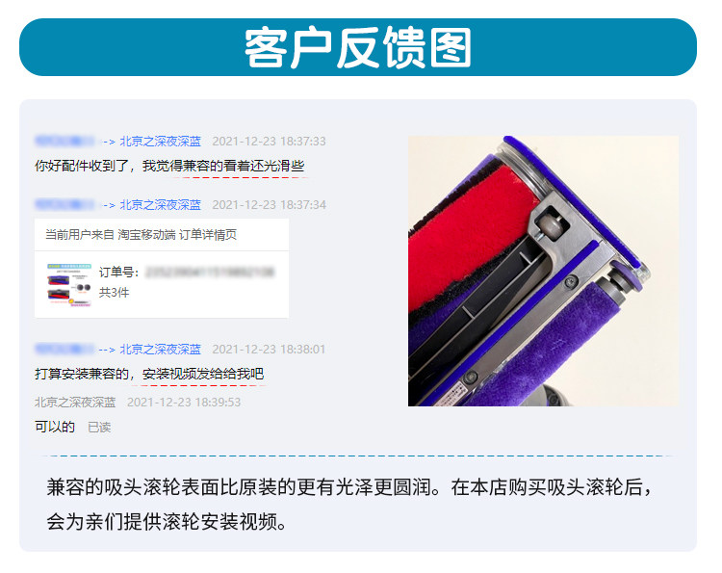Click timestamp 2021-12-23 18:37:33
This screenshot has height=573, width=722.
coord(269,141)
